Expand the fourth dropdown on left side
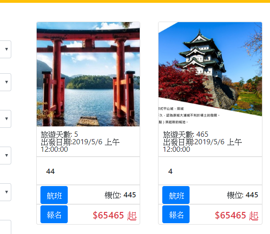 (x=6, y=156)
